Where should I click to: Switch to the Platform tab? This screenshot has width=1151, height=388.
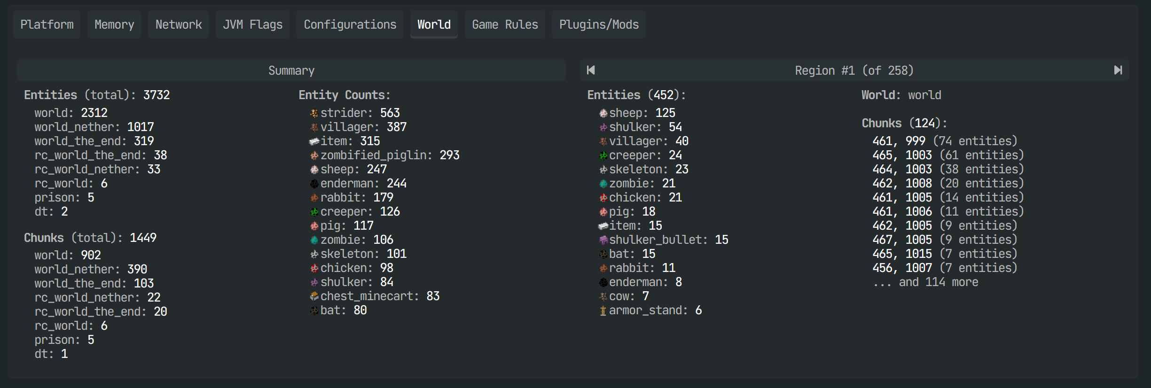pos(47,24)
